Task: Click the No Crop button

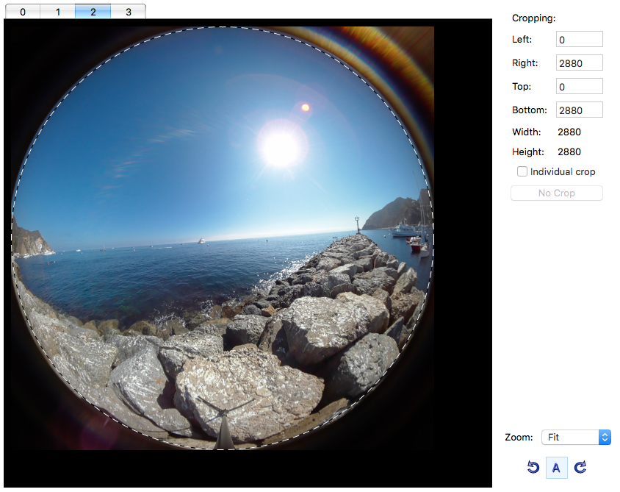Action: [556, 193]
